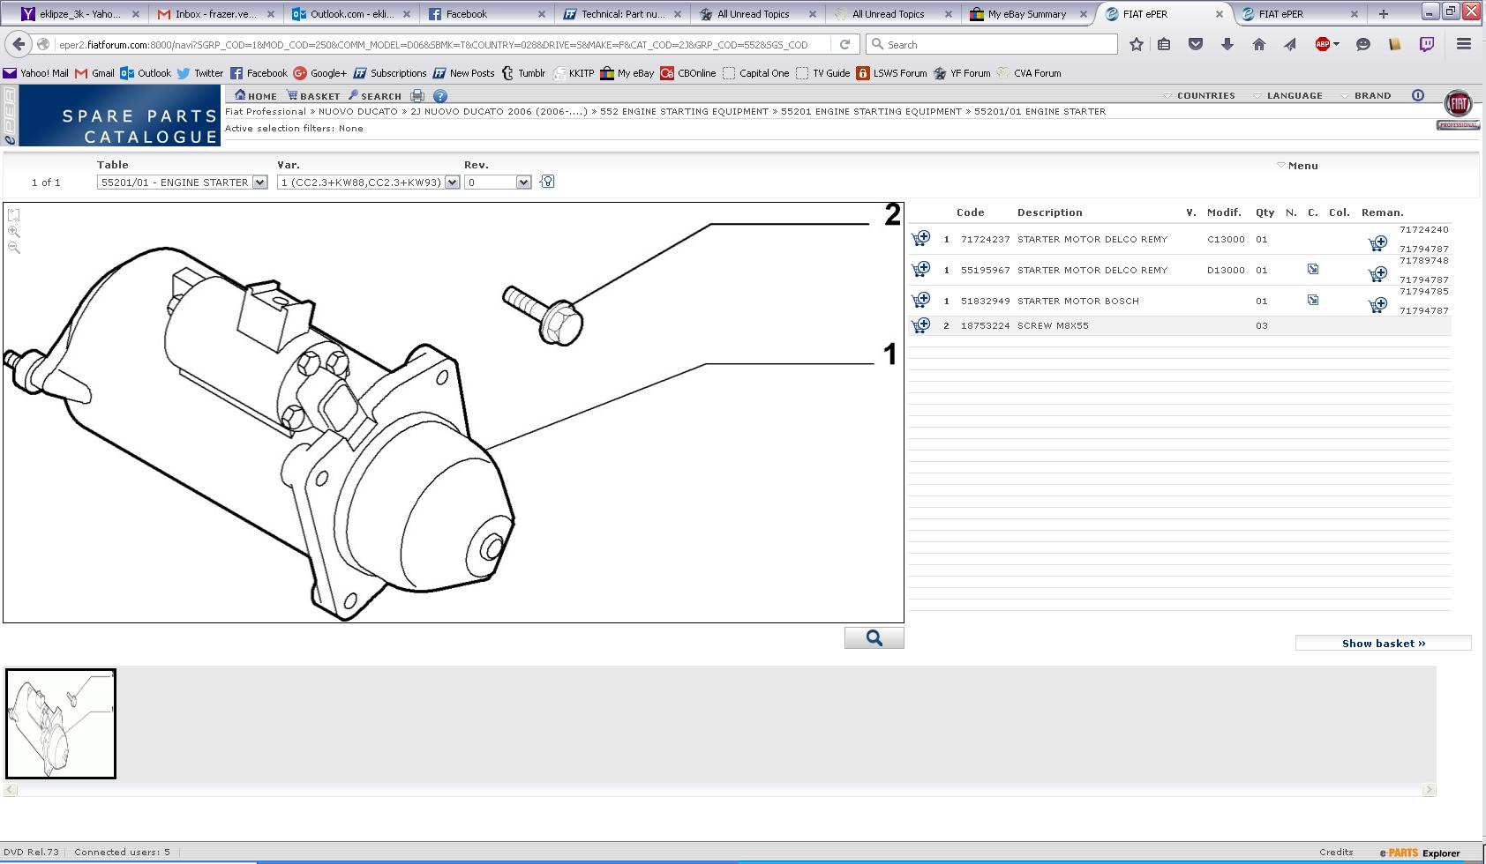Click 55201 ENGINE STARTING EQUIPMENT breadcrumb
Screen dimensions: 1486x864
coord(871,111)
